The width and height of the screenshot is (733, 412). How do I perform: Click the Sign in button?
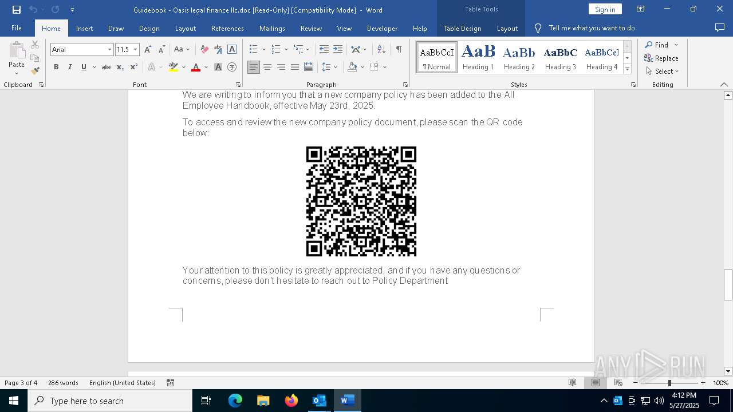[605, 9]
